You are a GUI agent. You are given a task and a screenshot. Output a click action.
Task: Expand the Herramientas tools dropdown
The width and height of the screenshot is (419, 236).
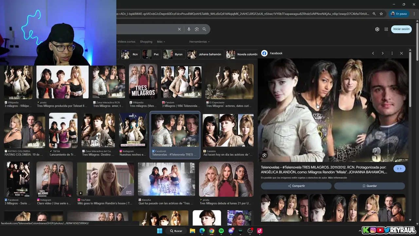(x=199, y=42)
